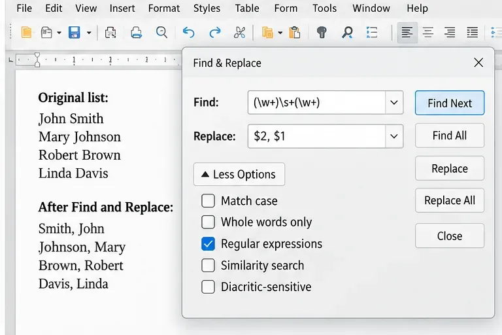The width and height of the screenshot is (502, 335).
Task: Open the Styles menu
Action: pos(207,8)
